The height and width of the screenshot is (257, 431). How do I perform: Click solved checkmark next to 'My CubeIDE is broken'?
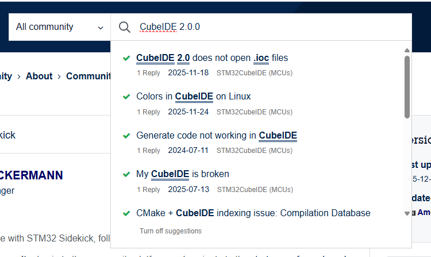click(126, 174)
